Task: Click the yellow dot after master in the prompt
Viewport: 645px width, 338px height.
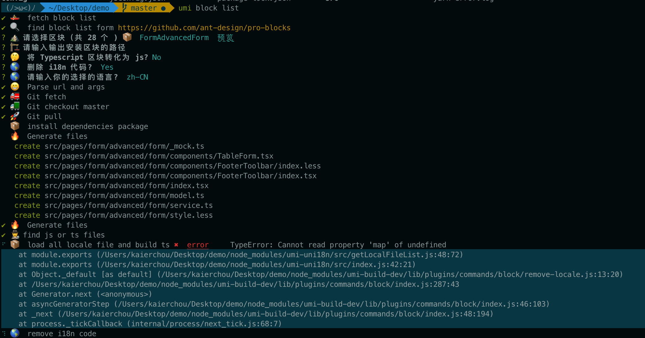Action: tap(163, 8)
